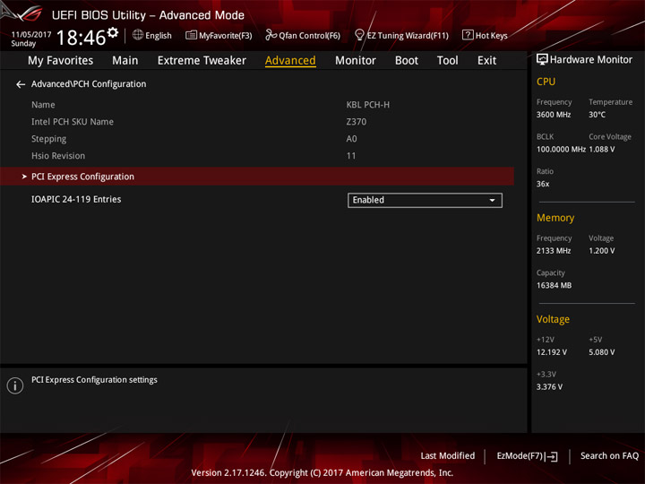645x484 pixels.
Task: Select the IOAPIC 24-119 Entries label
Action: tap(76, 199)
